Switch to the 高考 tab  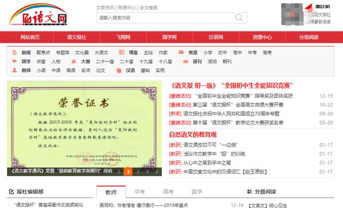[x=168, y=192]
